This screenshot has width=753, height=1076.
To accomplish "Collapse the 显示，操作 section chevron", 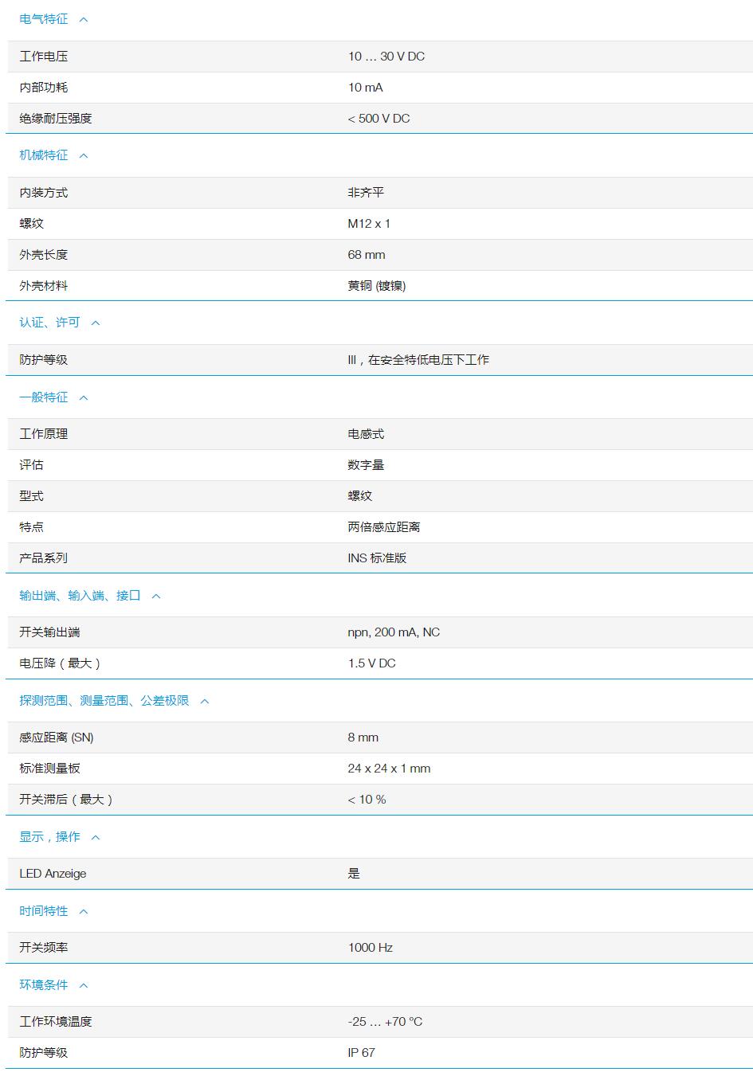I will click(95, 837).
